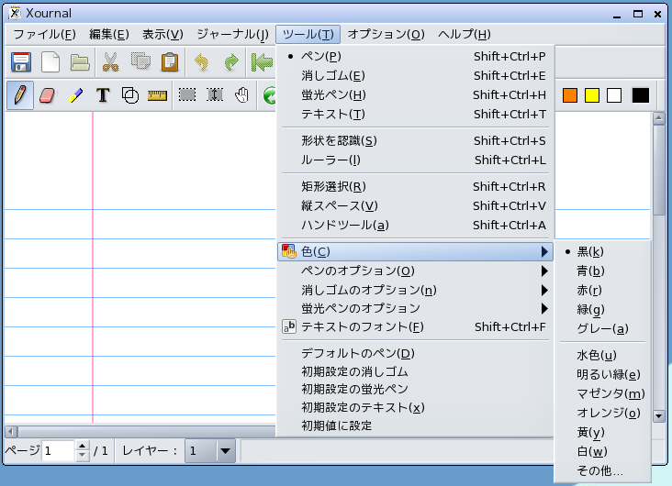
Task: Select 黒(k) color radio item
Action: click(602, 252)
